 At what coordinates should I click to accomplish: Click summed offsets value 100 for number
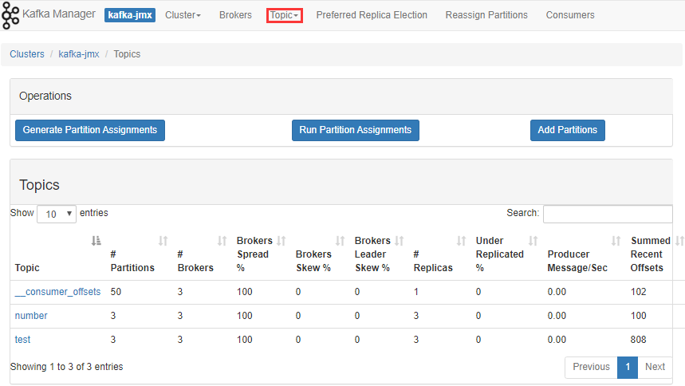[638, 316]
